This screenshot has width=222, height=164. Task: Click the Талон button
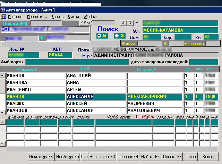pyautogui.click(x=191, y=157)
